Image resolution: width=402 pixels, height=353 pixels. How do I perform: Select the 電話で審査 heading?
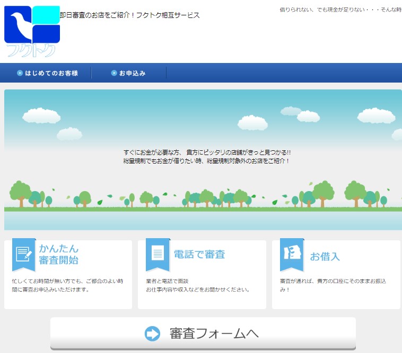[199, 254]
